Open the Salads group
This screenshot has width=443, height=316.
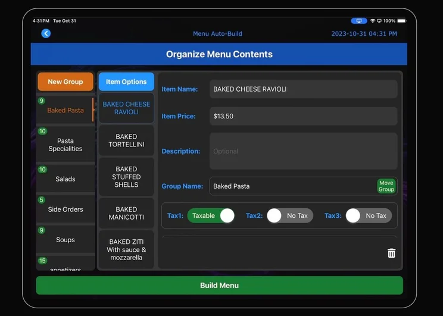click(65, 179)
